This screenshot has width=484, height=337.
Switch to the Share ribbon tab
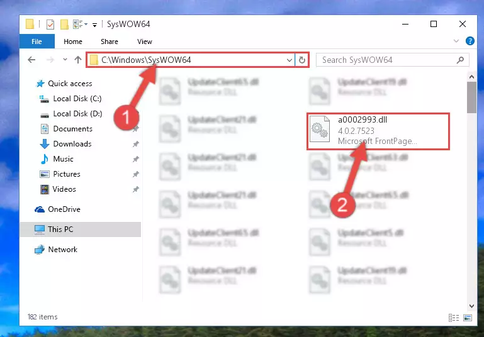click(x=110, y=41)
